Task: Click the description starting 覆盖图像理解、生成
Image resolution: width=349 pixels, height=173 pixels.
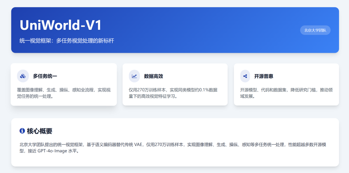Action: [64, 93]
